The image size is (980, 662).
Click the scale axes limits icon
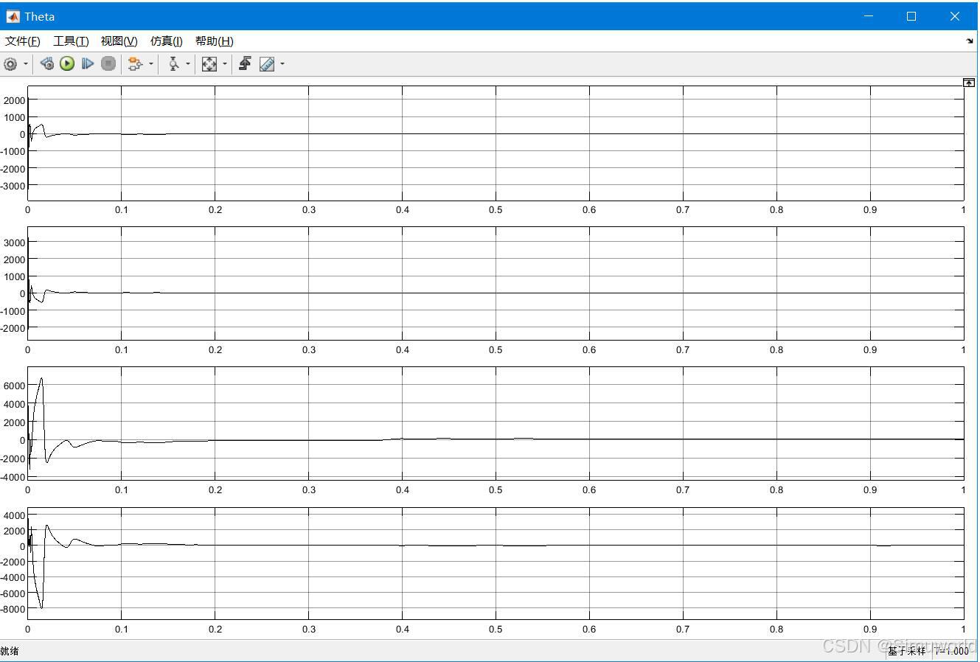pos(209,64)
